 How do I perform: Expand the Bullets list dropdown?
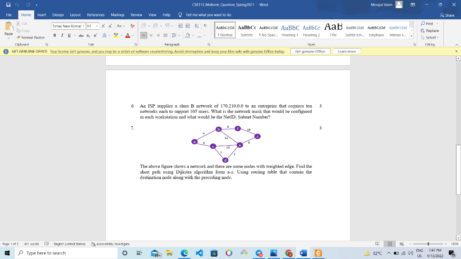149,26
